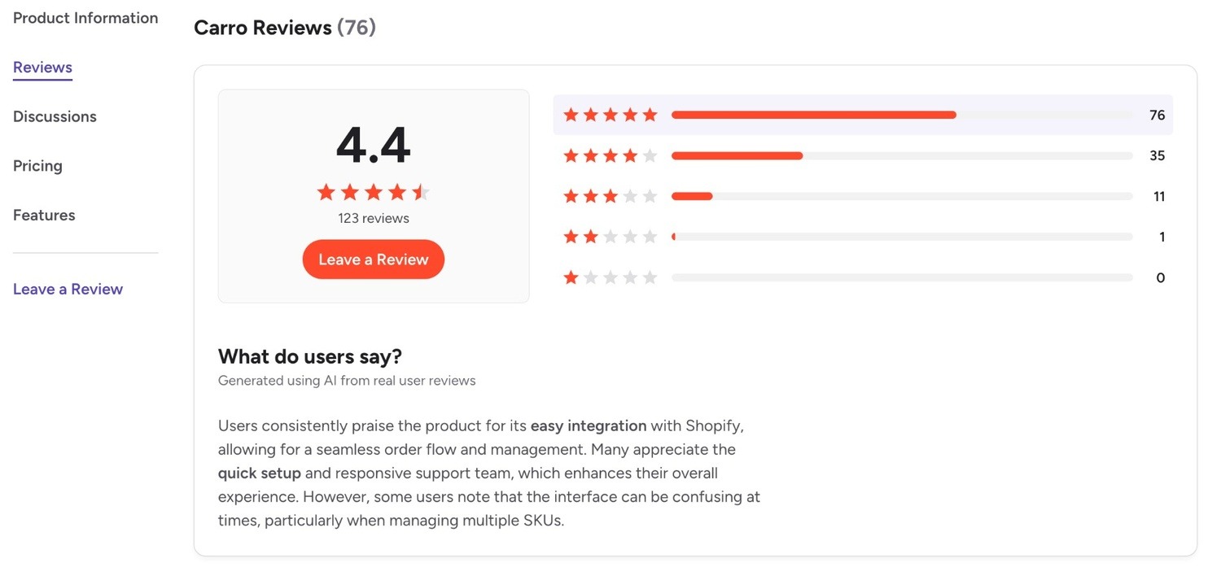Open the Pricing sidebar item
The image size is (1221, 567).
[x=37, y=166]
